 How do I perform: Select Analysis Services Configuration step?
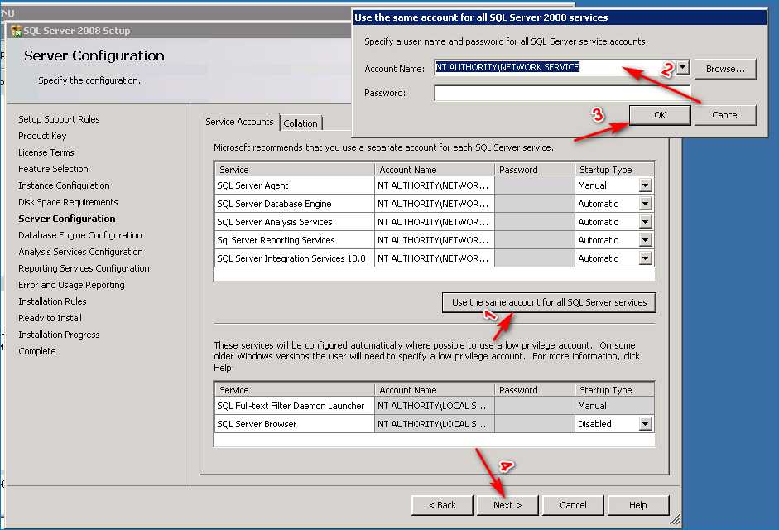pyautogui.click(x=80, y=252)
